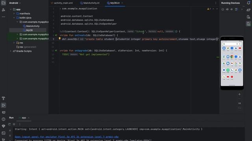Zoom in the emulator with plus icon
The height and width of the screenshot is (141, 252).
239,94
